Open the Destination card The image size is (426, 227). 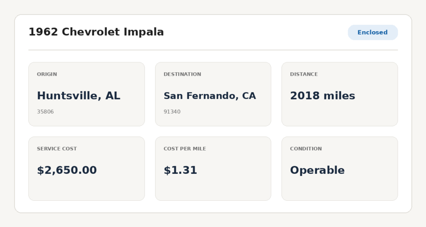[x=213, y=94]
